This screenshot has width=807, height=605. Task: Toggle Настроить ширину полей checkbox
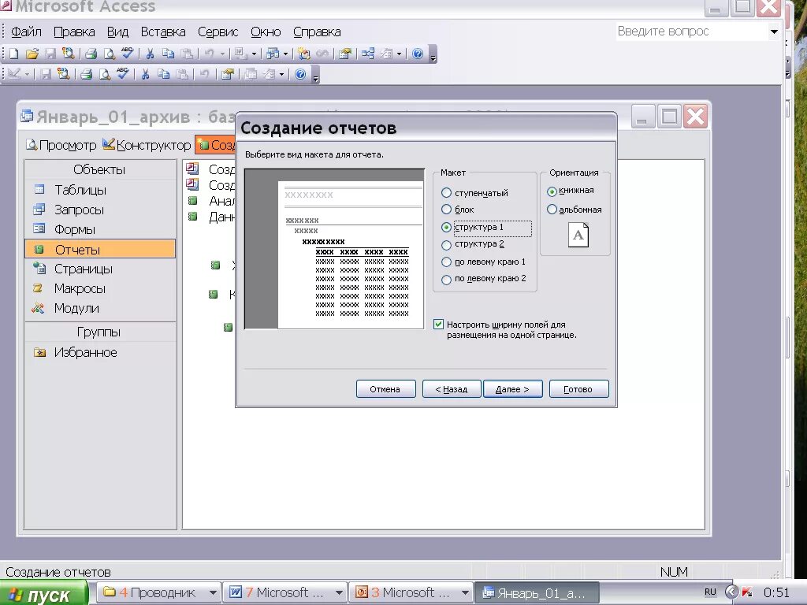[438, 324]
